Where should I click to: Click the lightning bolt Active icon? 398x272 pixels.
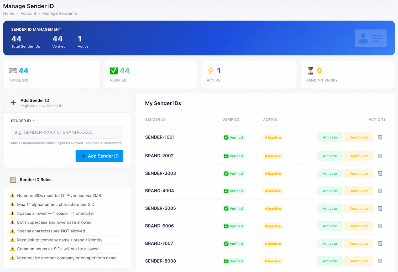pos(211,71)
